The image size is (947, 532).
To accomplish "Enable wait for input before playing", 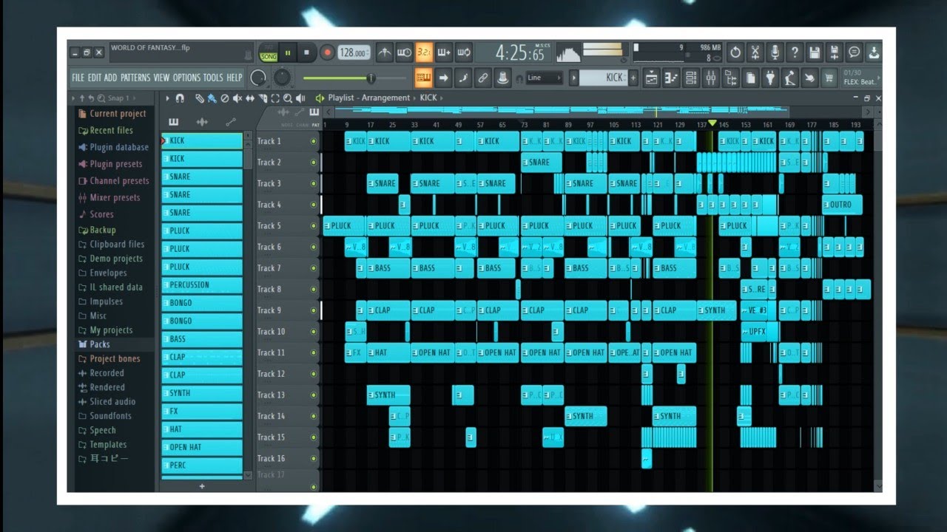I will (x=404, y=53).
